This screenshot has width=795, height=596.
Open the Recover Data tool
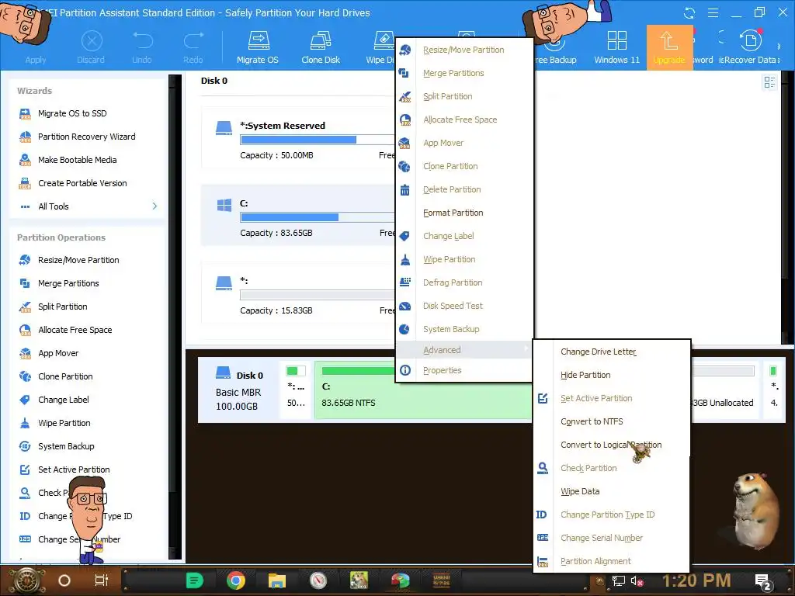coord(749,47)
